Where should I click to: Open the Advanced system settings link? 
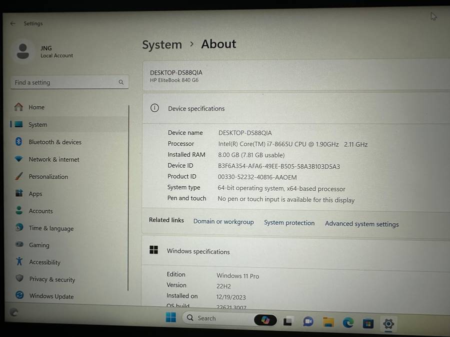coord(361,224)
